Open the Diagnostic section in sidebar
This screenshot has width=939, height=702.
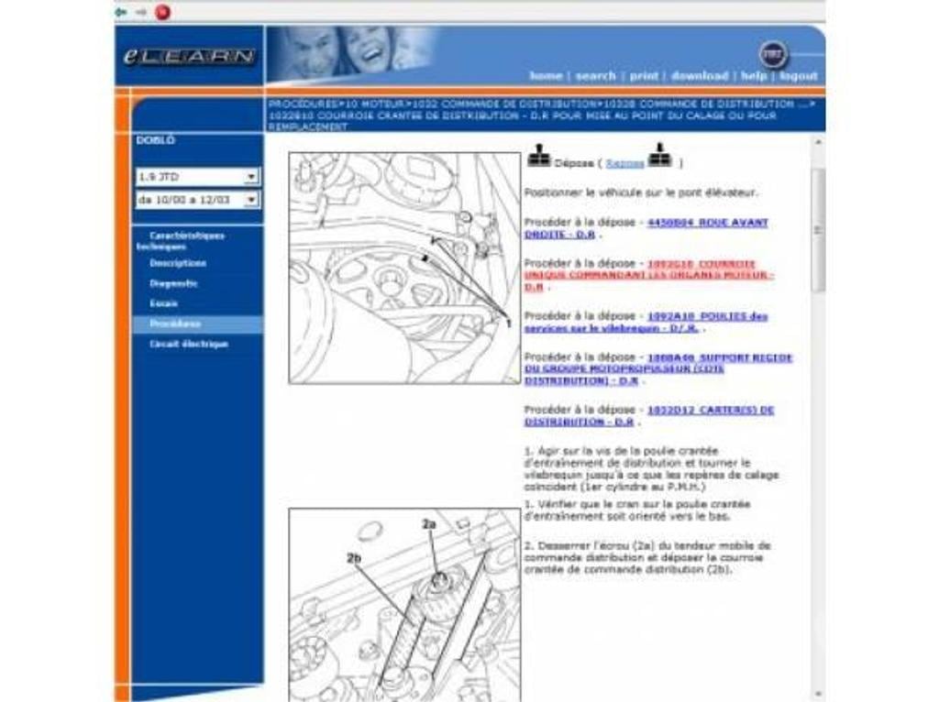[x=173, y=283]
